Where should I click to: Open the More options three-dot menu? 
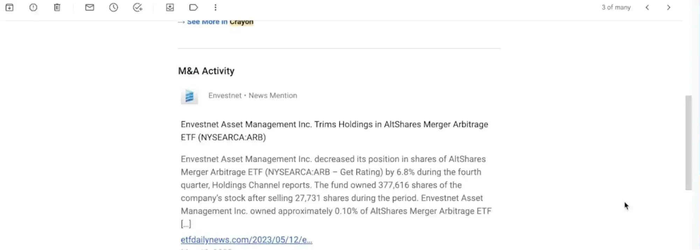point(215,7)
